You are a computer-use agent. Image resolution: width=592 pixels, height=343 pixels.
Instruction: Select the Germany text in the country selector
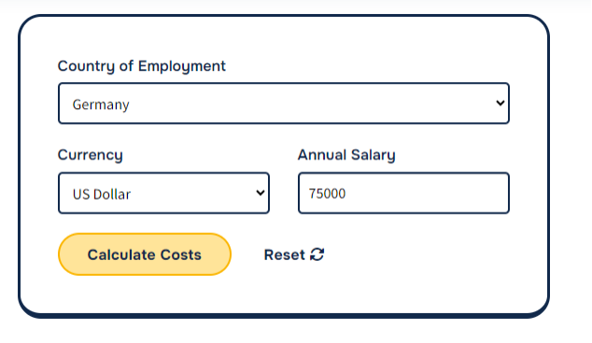(101, 104)
